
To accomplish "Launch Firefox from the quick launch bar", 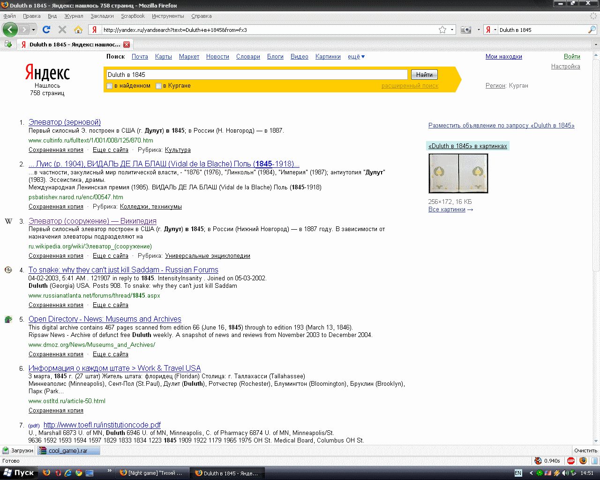I will pyautogui.click(x=46, y=473).
